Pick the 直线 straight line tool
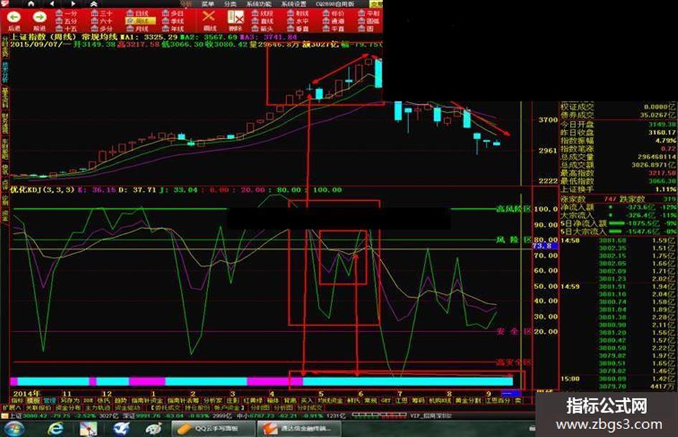 (x=263, y=21)
